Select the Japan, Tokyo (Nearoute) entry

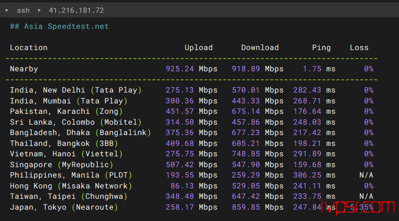coord(64,207)
